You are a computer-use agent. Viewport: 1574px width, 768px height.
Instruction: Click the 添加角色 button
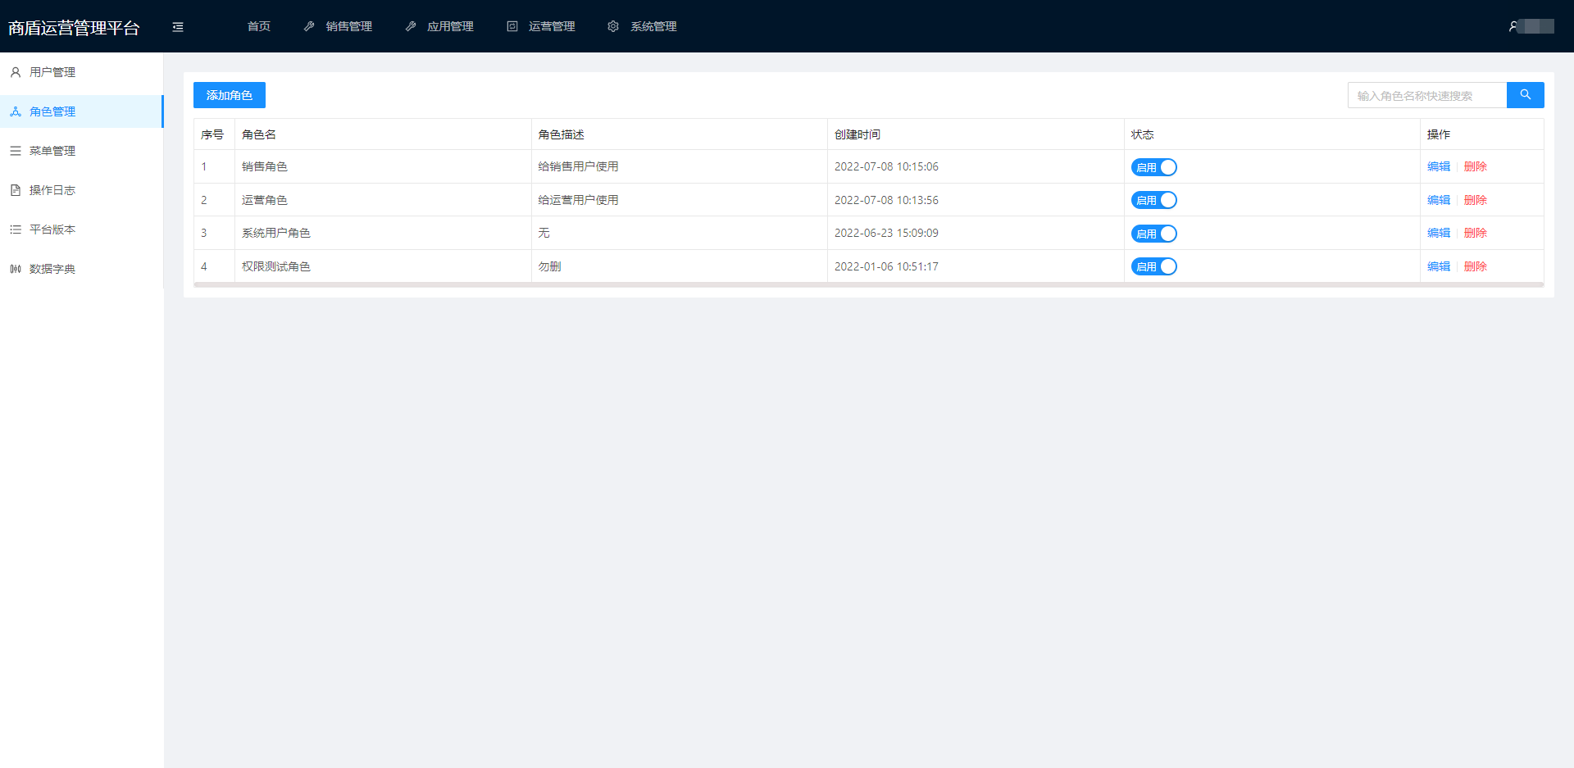click(230, 95)
